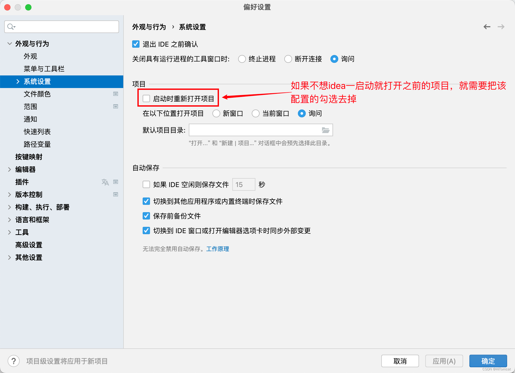
Task: Click 取消 button
Action: [x=400, y=361]
